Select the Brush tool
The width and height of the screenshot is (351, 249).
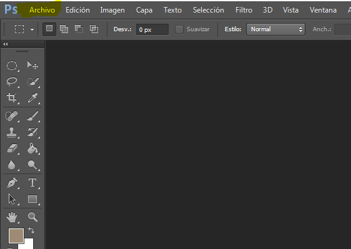(32, 116)
